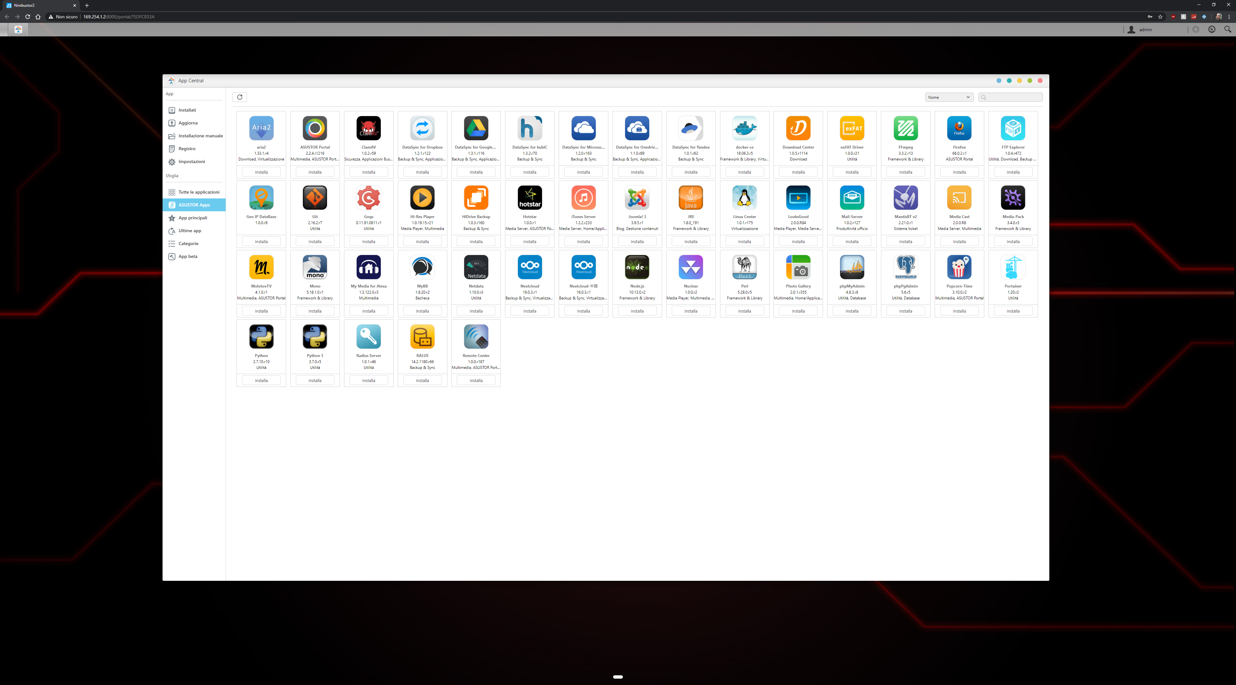
Task: Open the Geo IP DataBase icon
Action: coord(261,197)
